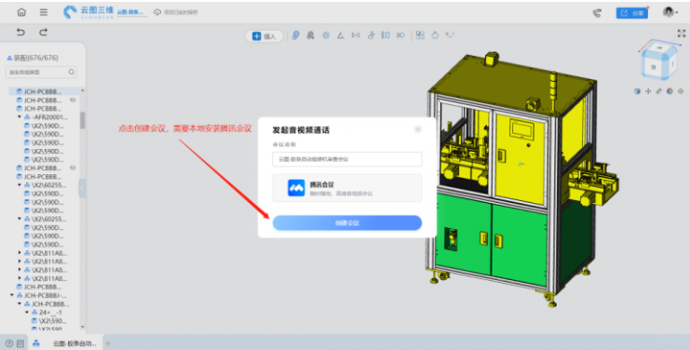Screen dimensions: 690x350
Task: Open the user avatar dropdown
Action: [670, 12]
